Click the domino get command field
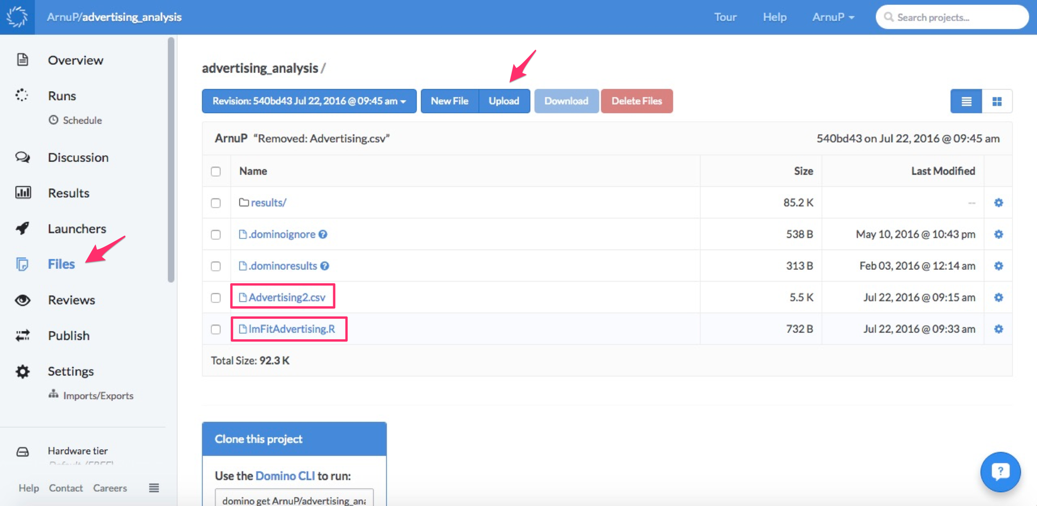 (x=294, y=498)
